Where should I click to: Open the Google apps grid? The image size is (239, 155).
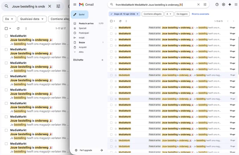(x=236, y=5)
